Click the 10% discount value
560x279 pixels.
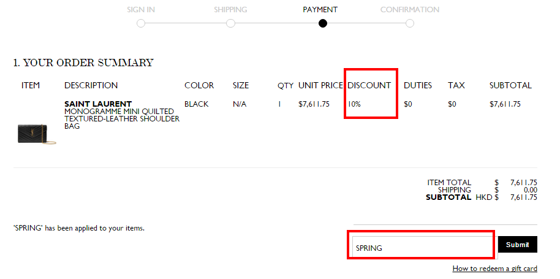click(x=354, y=104)
